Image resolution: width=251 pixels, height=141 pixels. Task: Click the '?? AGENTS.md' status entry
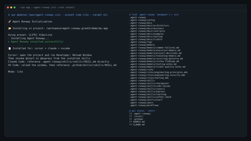[137, 122]
